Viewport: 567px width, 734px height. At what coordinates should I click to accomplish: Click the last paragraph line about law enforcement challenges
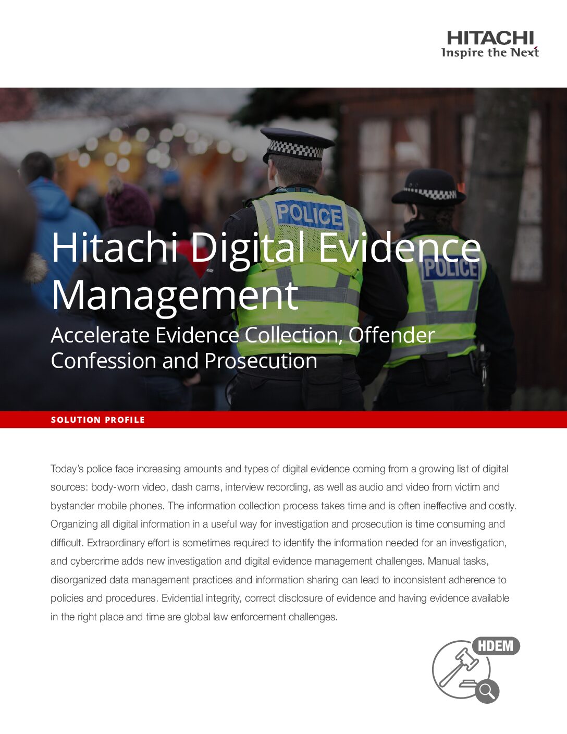[194, 617]
